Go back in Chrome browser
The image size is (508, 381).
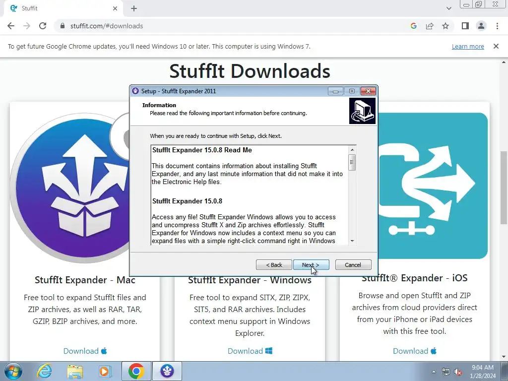(11, 26)
